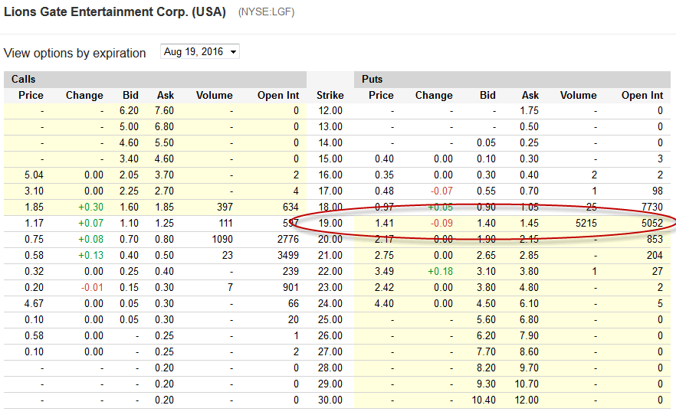
Task: Click call price 5.04
Action: coord(34,175)
